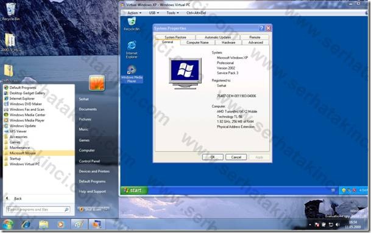Open Control Panel from Start menu
The height and width of the screenshot is (233, 371).
(x=89, y=161)
